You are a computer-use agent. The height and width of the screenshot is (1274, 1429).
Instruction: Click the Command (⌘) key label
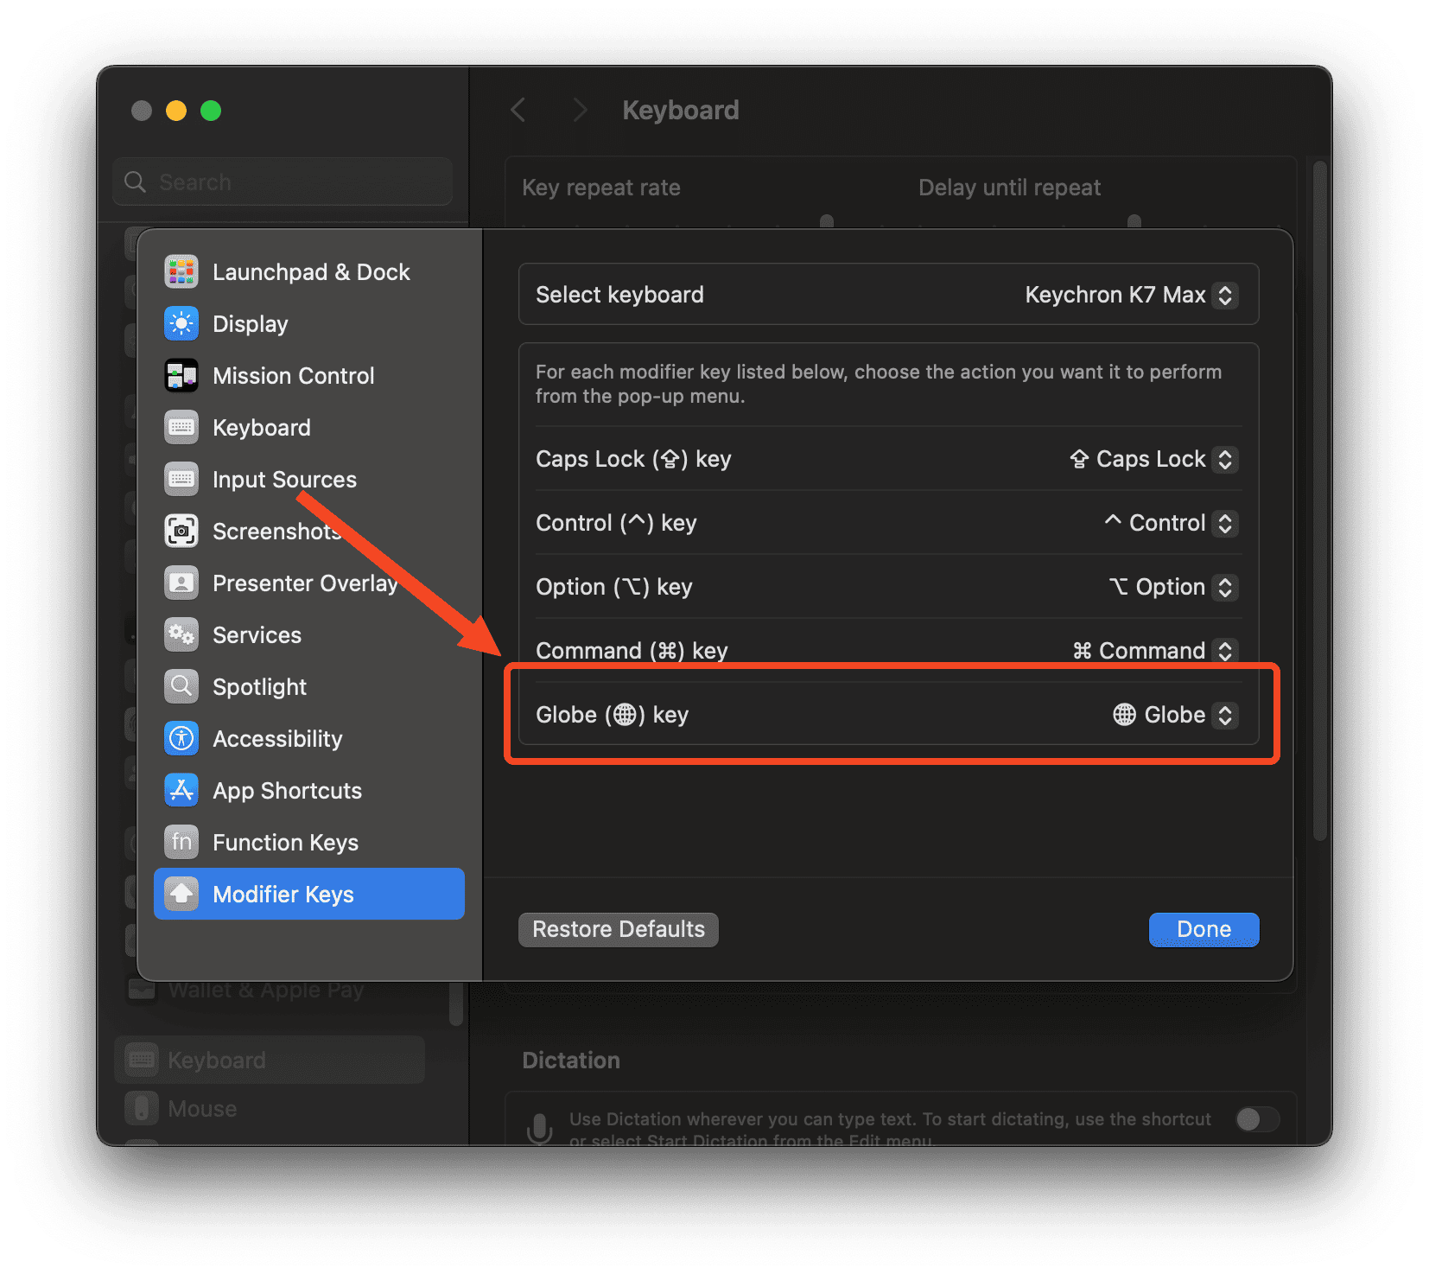pos(632,651)
